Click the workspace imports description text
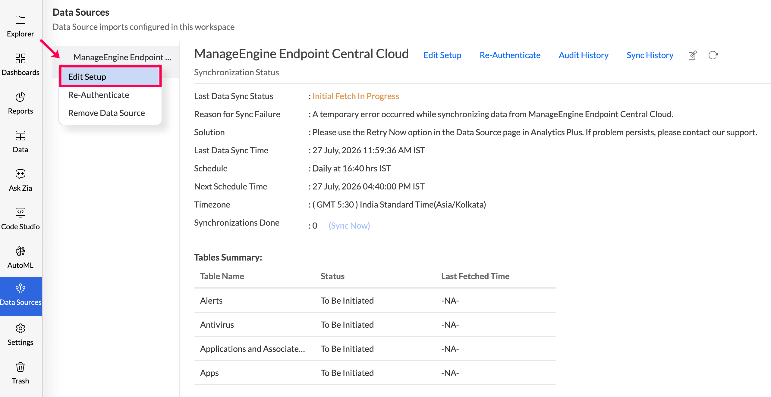The height and width of the screenshot is (397, 771). click(x=143, y=27)
